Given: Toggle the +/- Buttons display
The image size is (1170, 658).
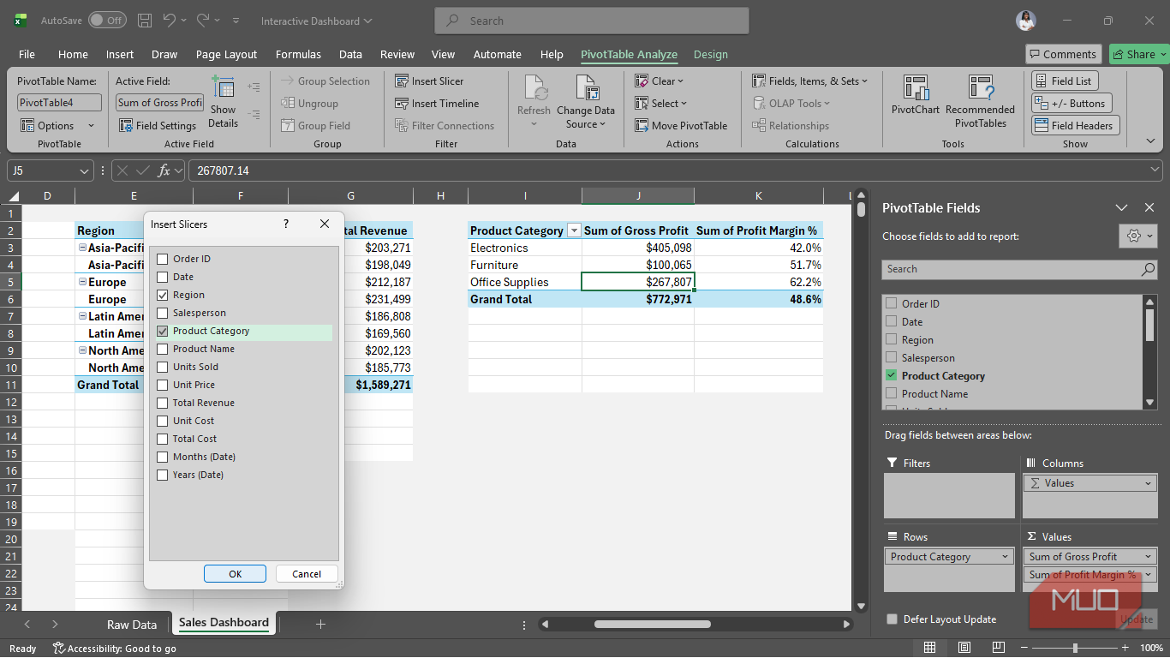Looking at the screenshot, I should tap(1071, 104).
